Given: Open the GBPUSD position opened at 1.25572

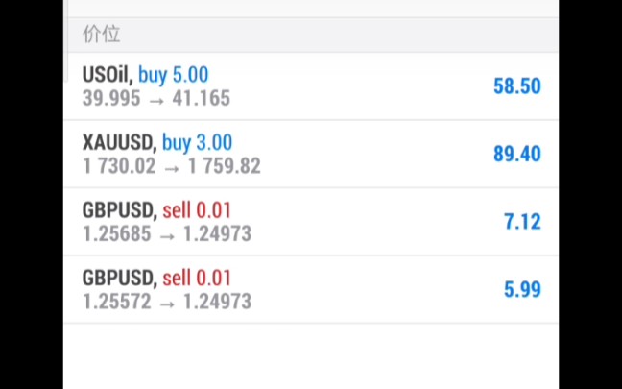Looking at the screenshot, I should point(311,289).
